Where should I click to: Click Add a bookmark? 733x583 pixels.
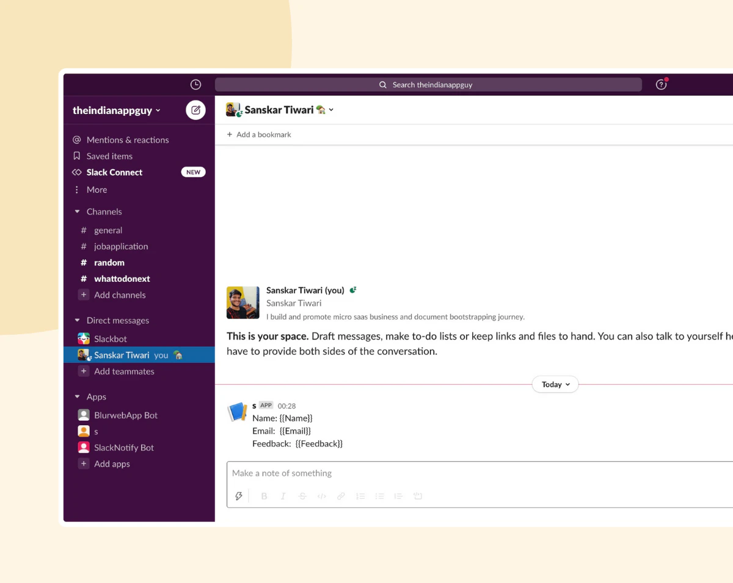coord(258,134)
